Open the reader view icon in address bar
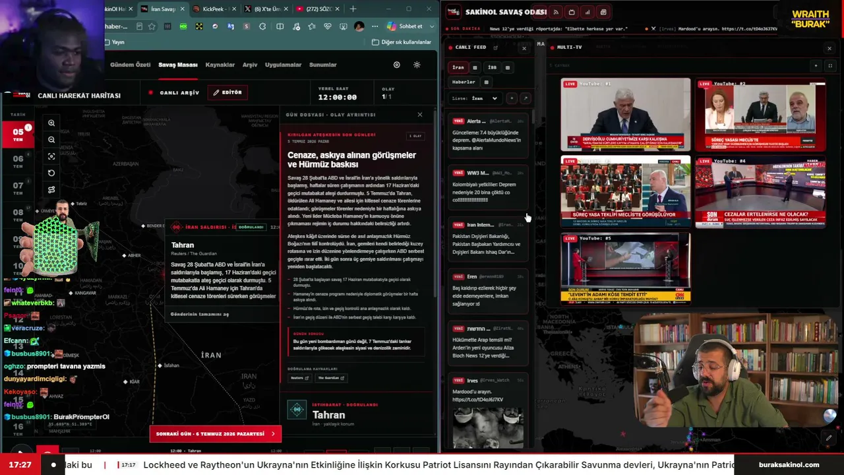The width and height of the screenshot is (844, 475). tap(139, 26)
